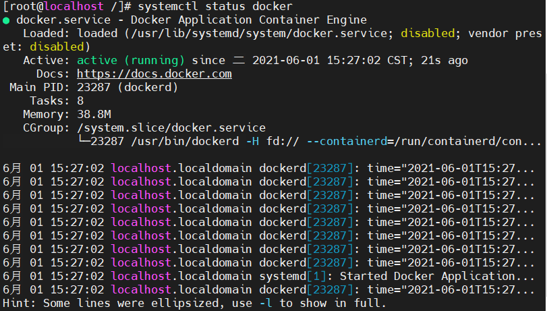Click the root@localhost prompt text

point(53,7)
